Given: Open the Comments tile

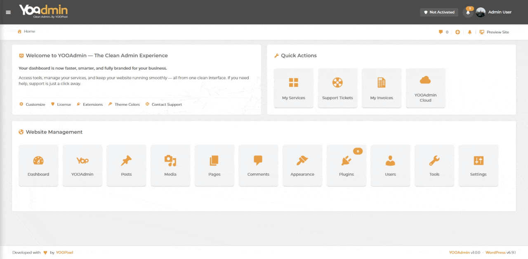Looking at the screenshot, I should (x=258, y=165).
